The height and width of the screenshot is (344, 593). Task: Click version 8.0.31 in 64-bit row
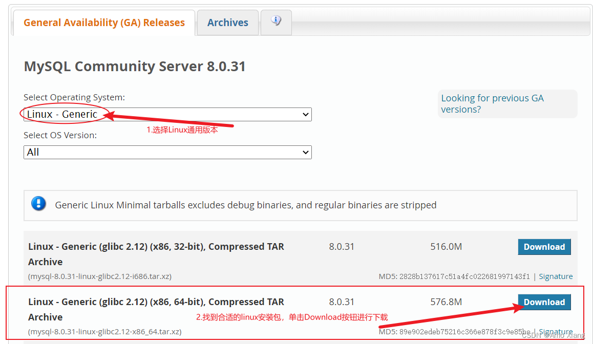point(342,302)
